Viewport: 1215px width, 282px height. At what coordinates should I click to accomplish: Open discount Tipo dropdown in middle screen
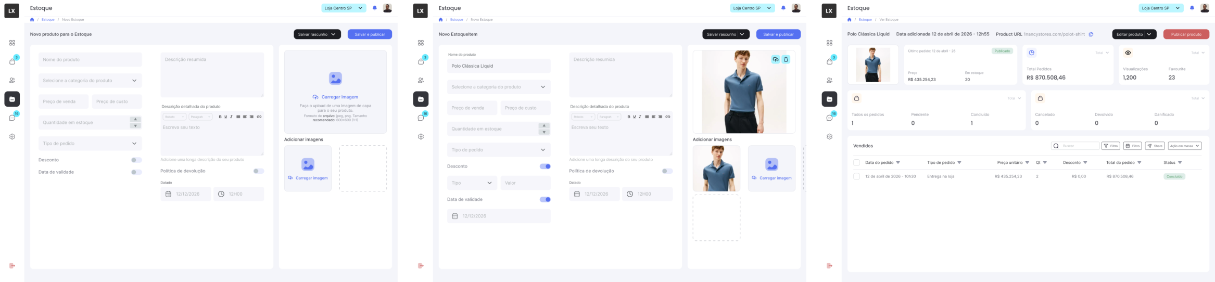pyautogui.click(x=472, y=183)
